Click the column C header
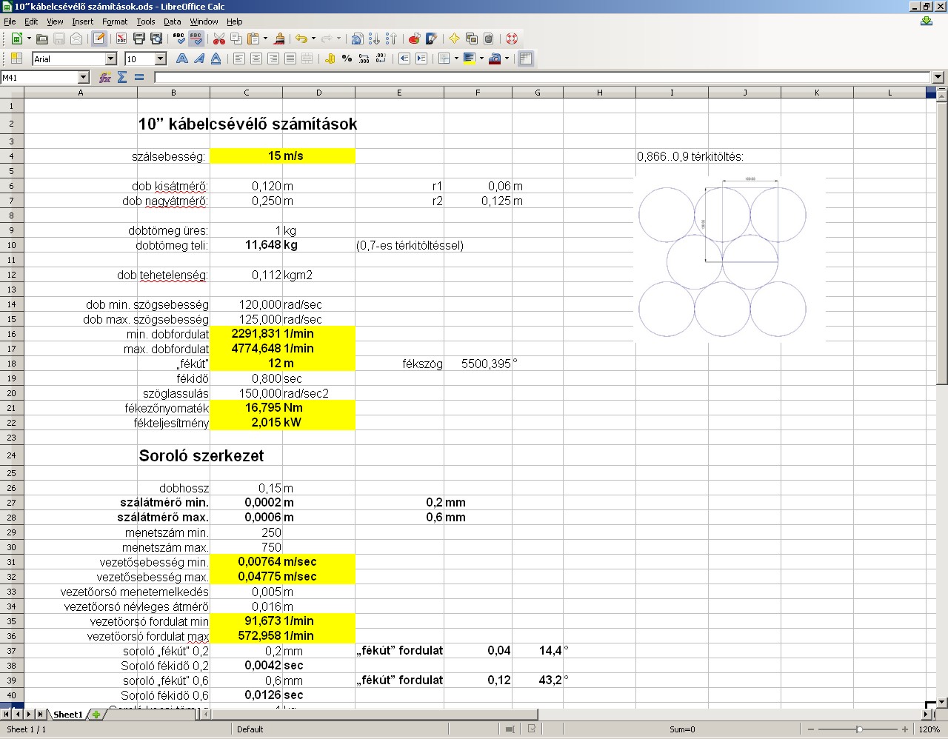The height and width of the screenshot is (739, 948). (246, 93)
